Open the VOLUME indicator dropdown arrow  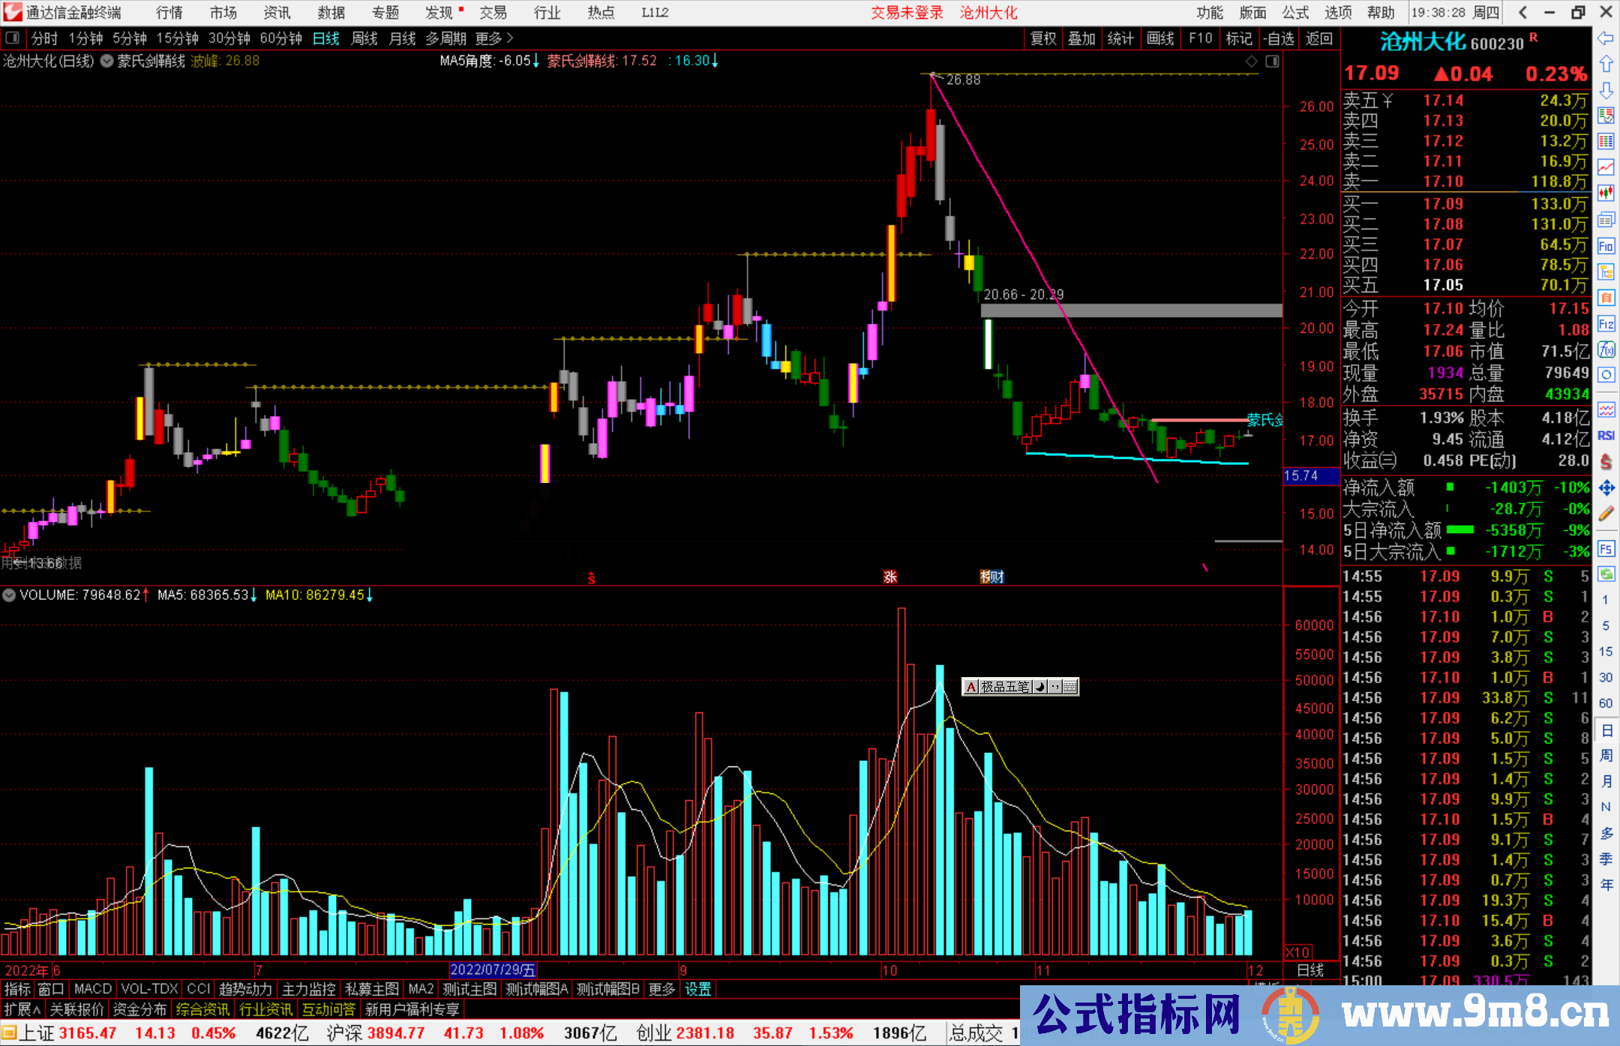[x=9, y=595]
